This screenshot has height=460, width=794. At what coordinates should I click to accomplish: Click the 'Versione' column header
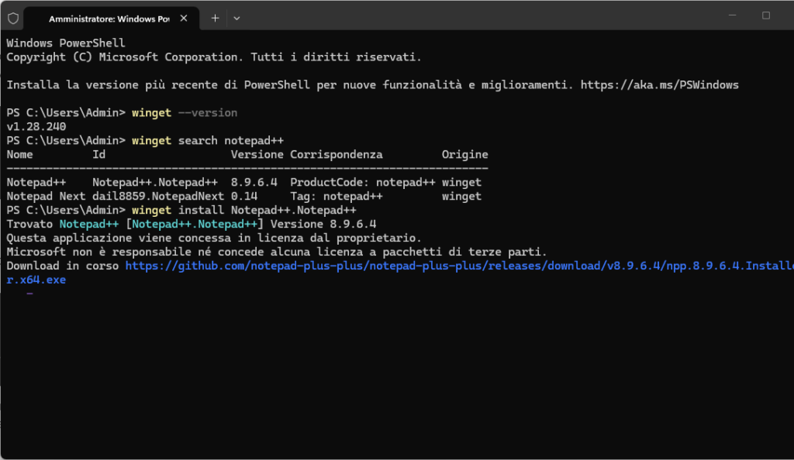257,155
